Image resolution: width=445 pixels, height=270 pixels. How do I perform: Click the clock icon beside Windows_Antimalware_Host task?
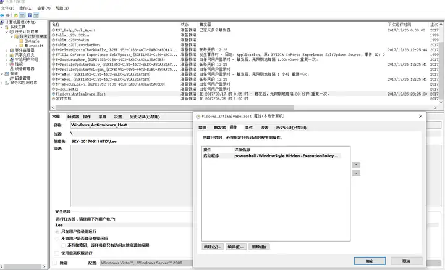pyautogui.click(x=53, y=94)
